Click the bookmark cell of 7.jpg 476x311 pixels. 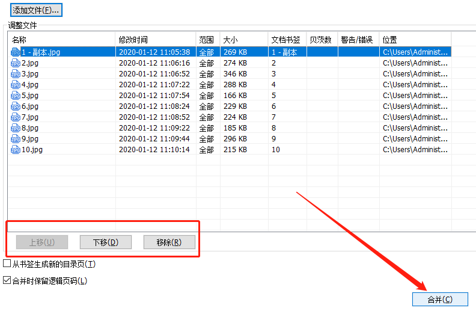(273, 117)
